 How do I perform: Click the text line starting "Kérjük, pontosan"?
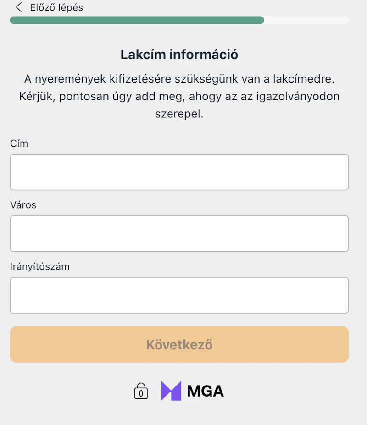click(x=179, y=96)
